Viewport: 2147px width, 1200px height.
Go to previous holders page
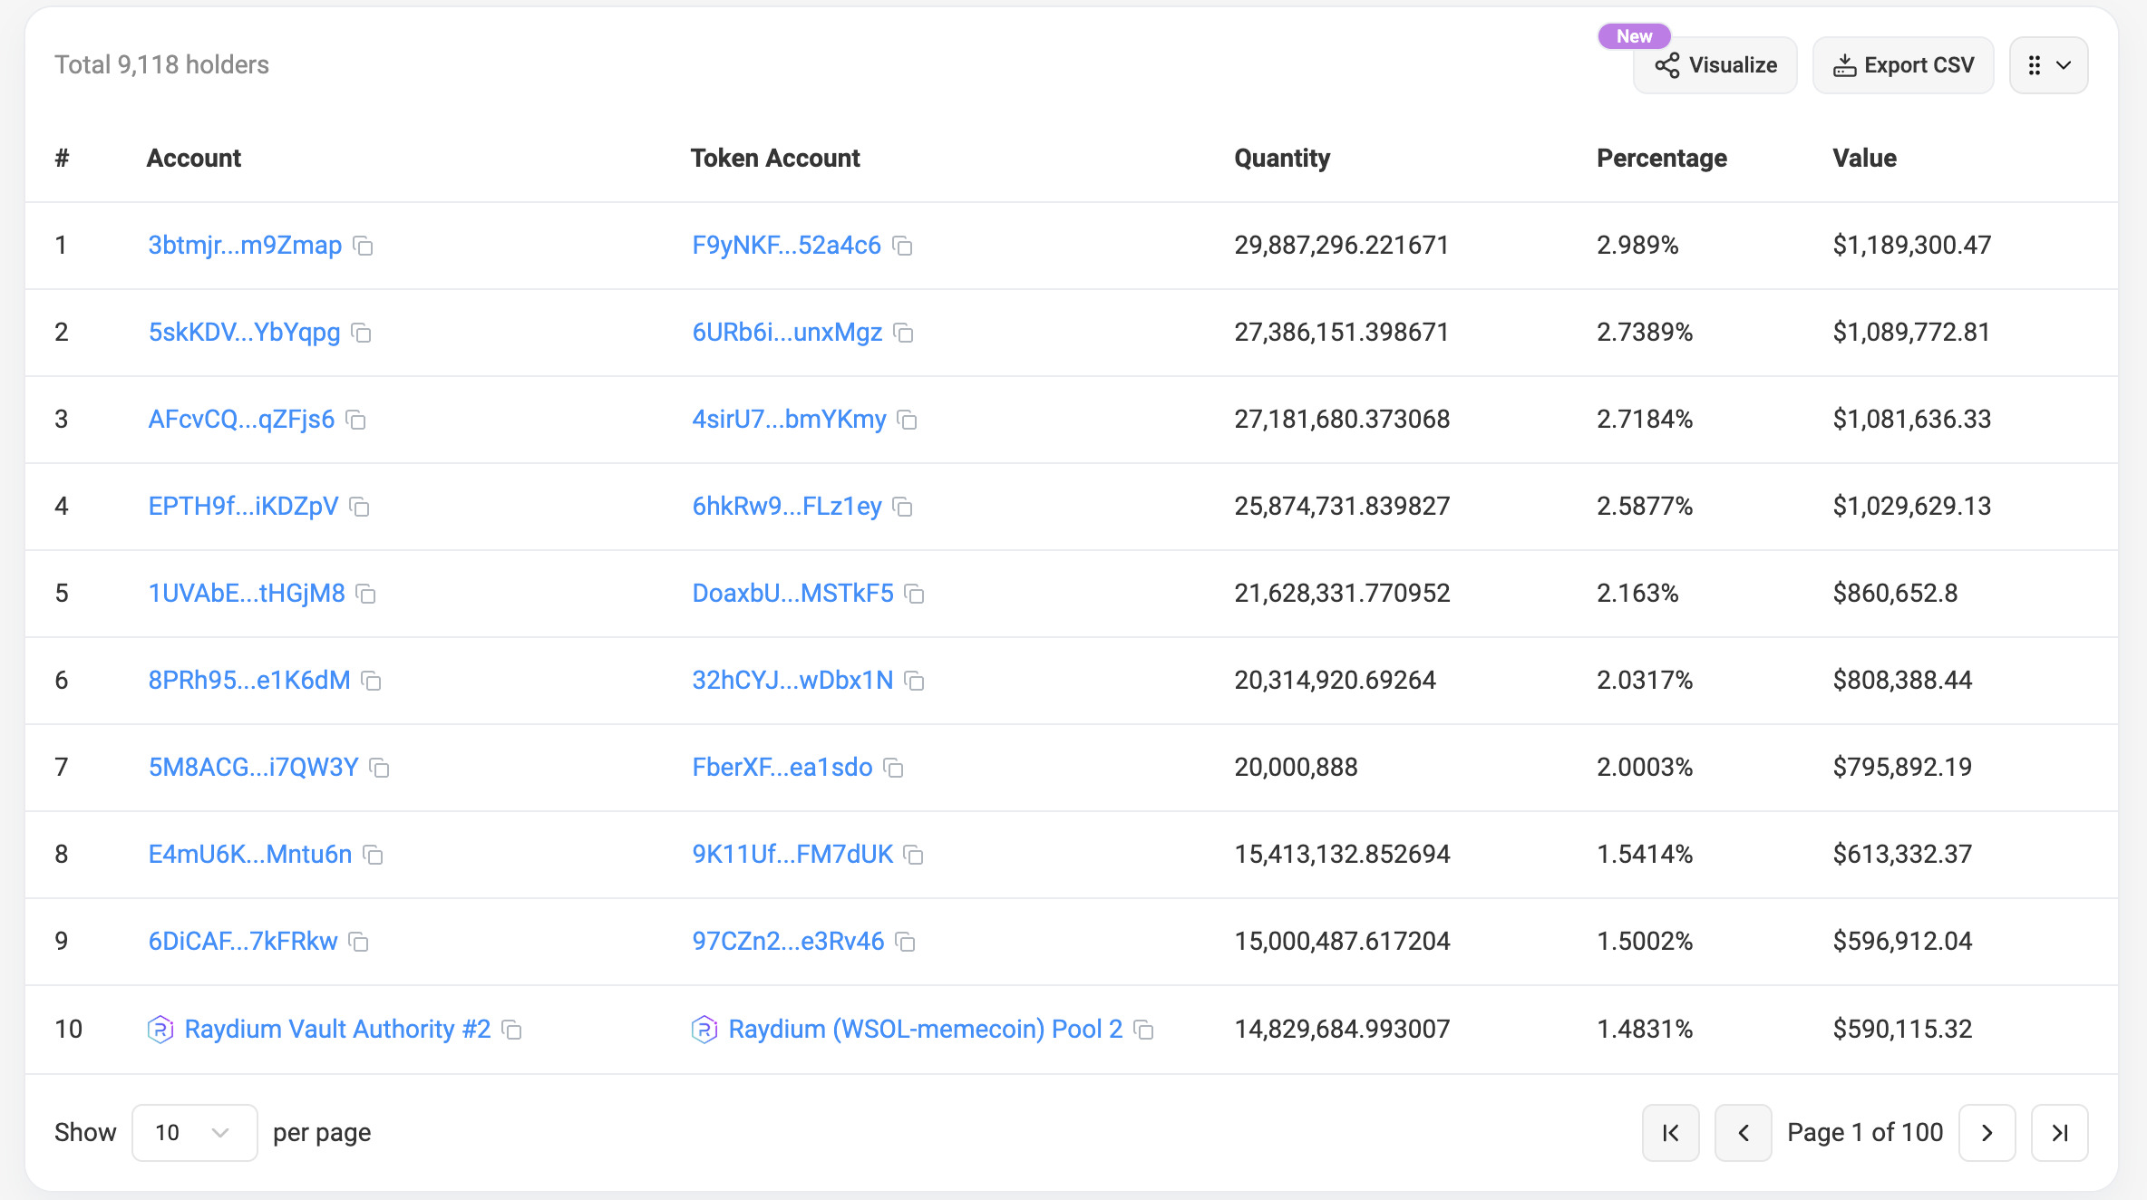(x=1743, y=1132)
